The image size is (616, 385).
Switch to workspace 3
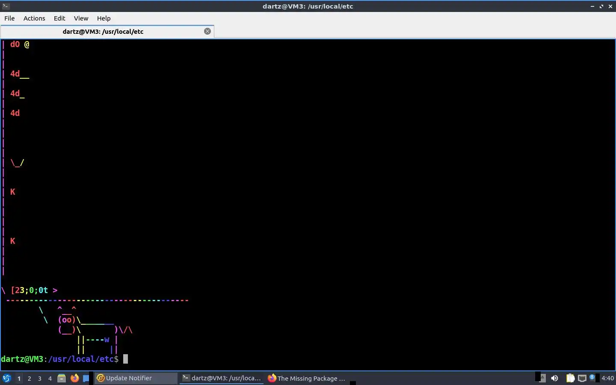pos(39,379)
